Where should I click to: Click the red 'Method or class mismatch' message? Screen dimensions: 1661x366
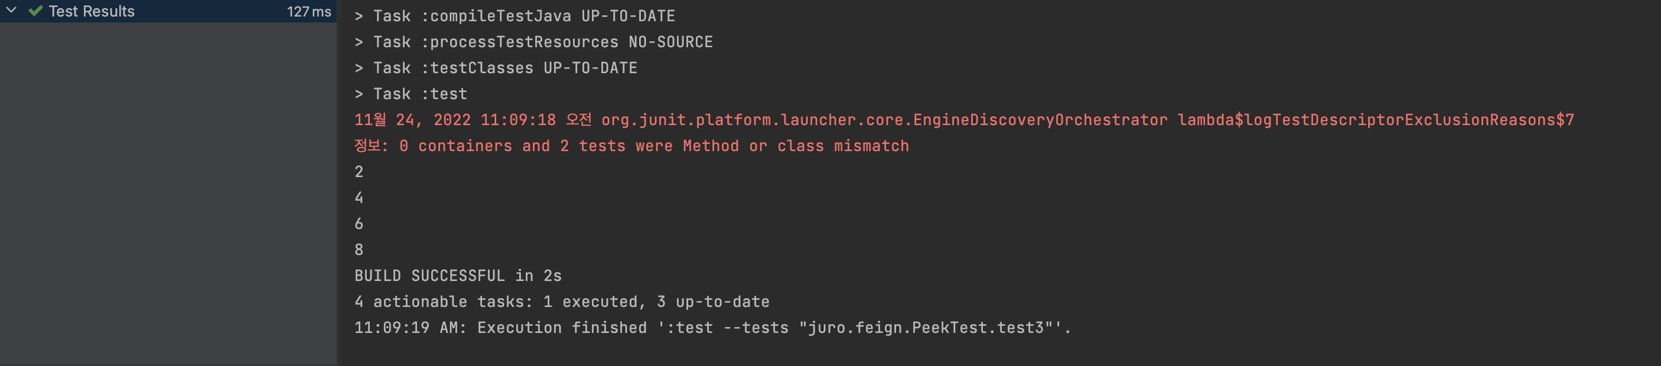(x=796, y=146)
